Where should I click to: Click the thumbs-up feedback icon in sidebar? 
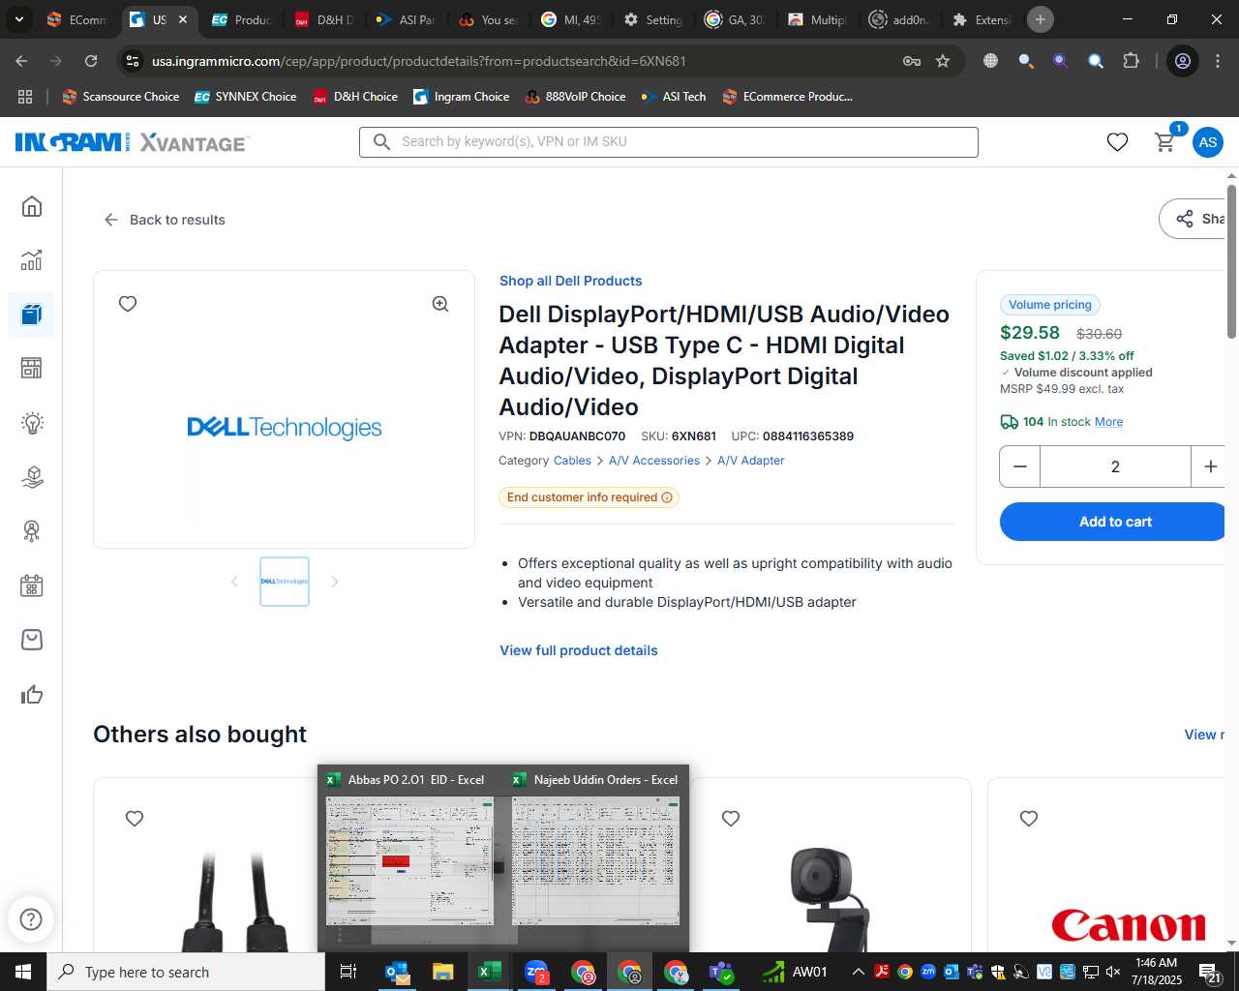coord(32,694)
